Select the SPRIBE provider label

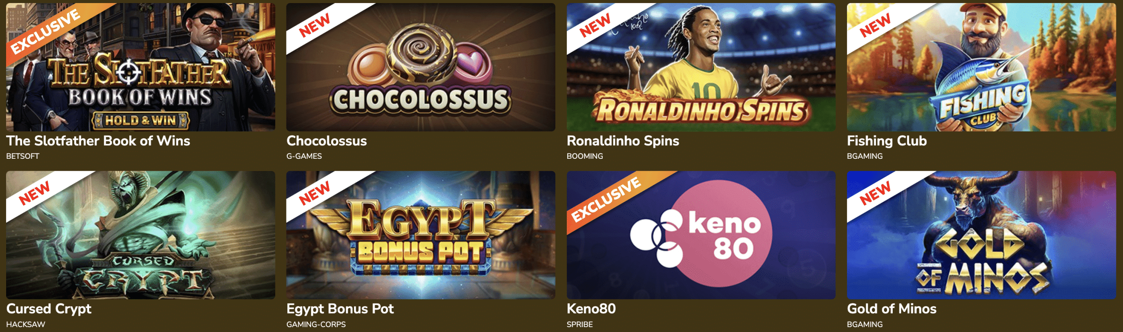(x=579, y=325)
